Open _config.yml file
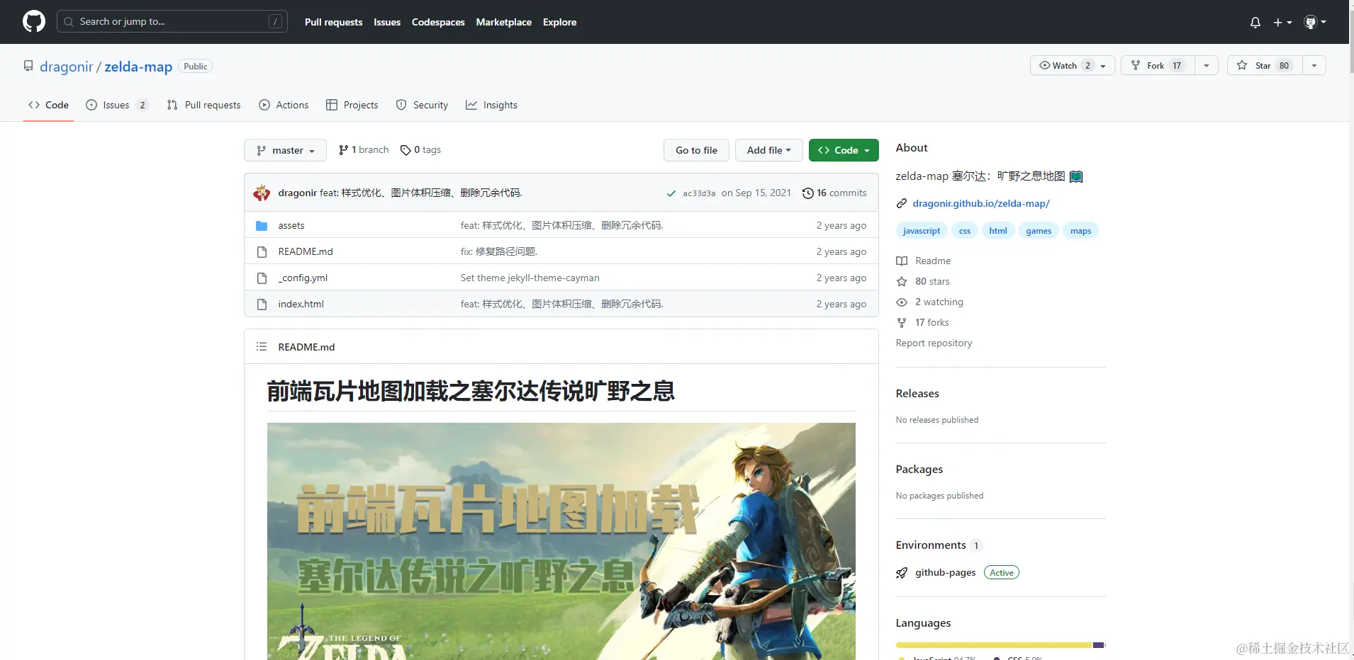The height and width of the screenshot is (660, 1354). pos(303,278)
